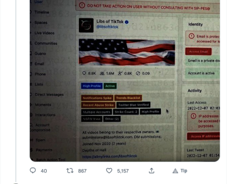Open the share icon under the tweet

(x=151, y=171)
